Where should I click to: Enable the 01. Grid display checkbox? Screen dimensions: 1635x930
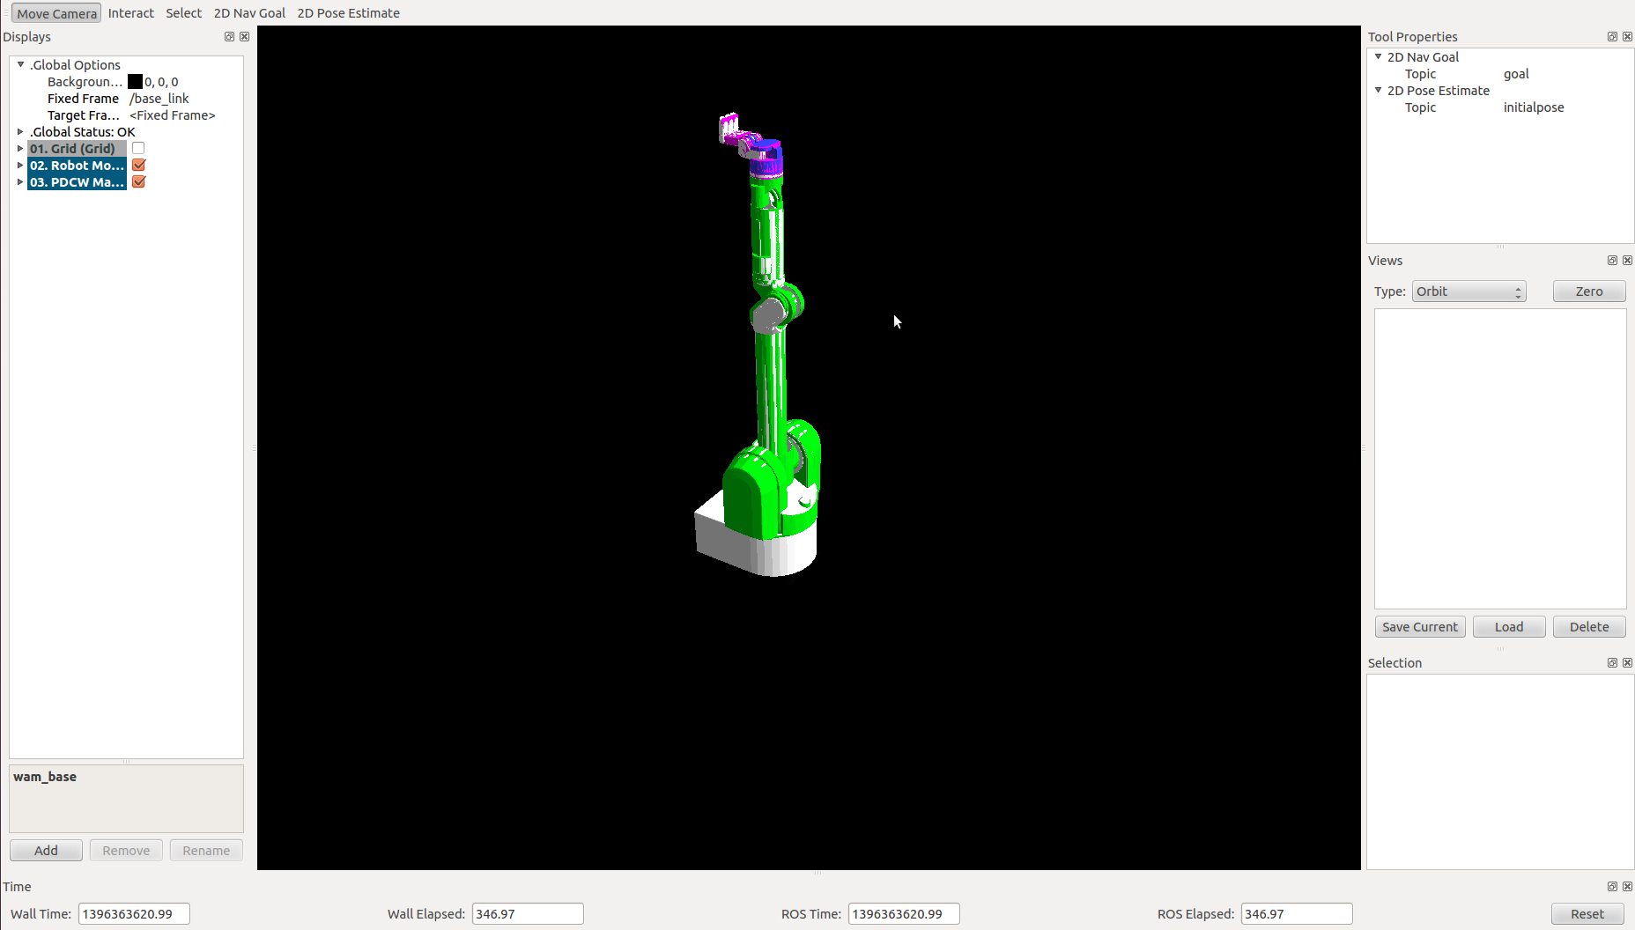138,149
